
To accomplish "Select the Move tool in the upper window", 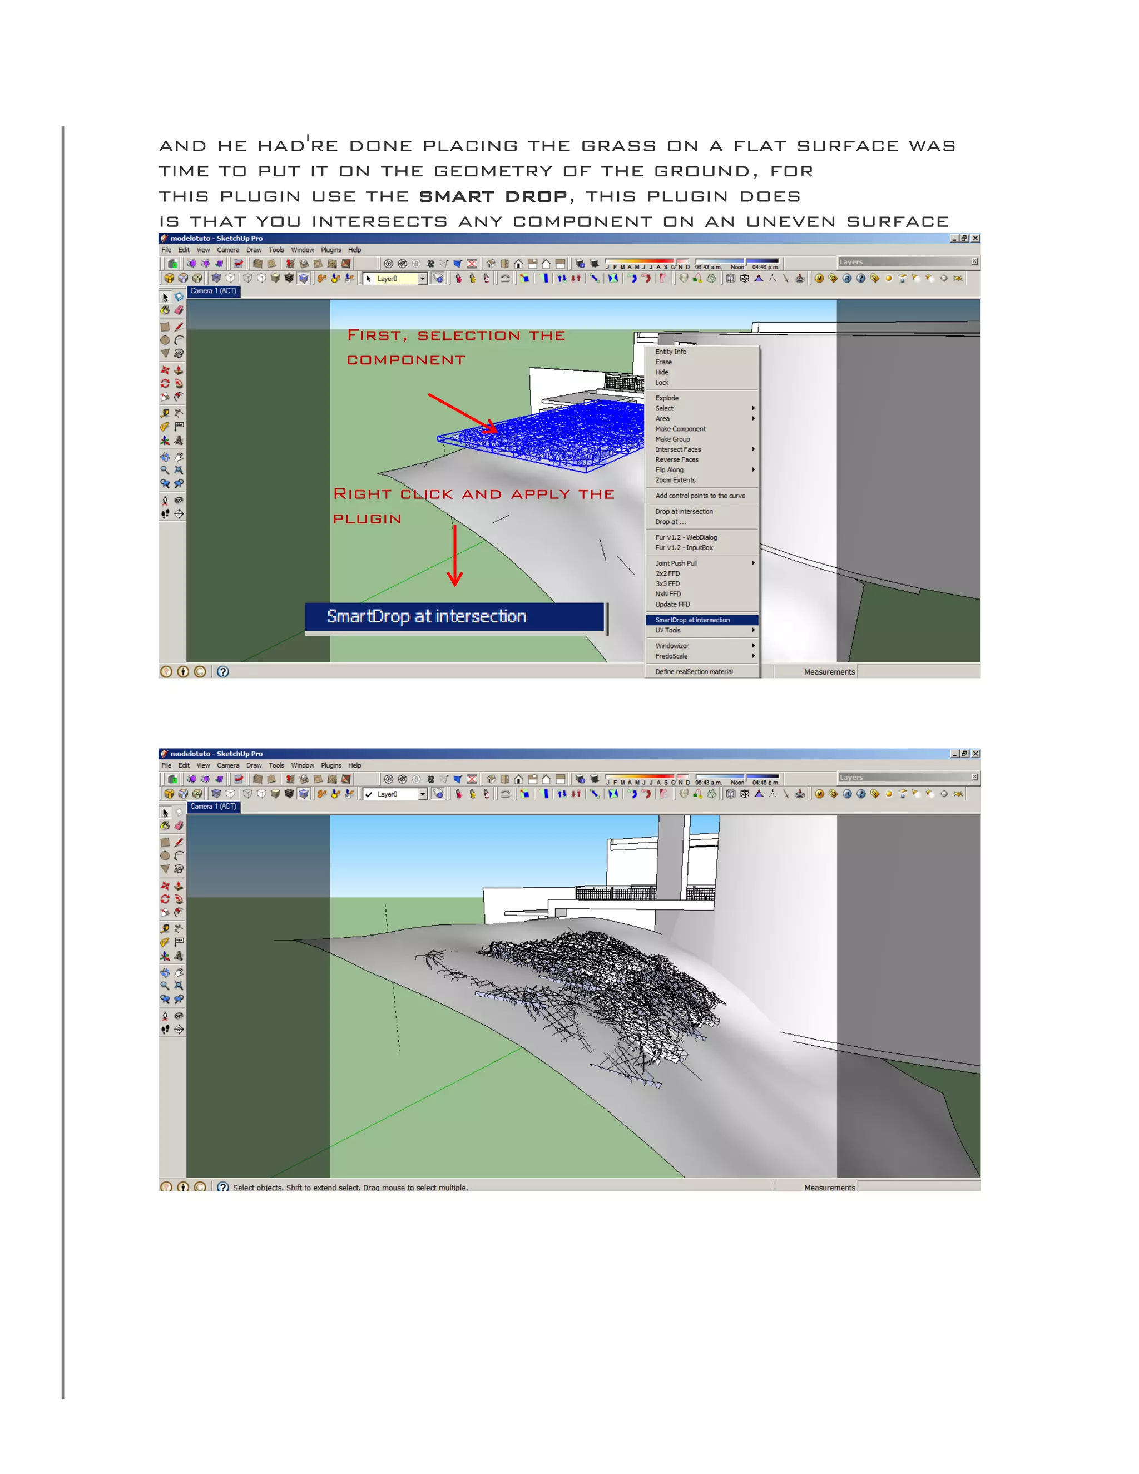I will click(x=165, y=370).
